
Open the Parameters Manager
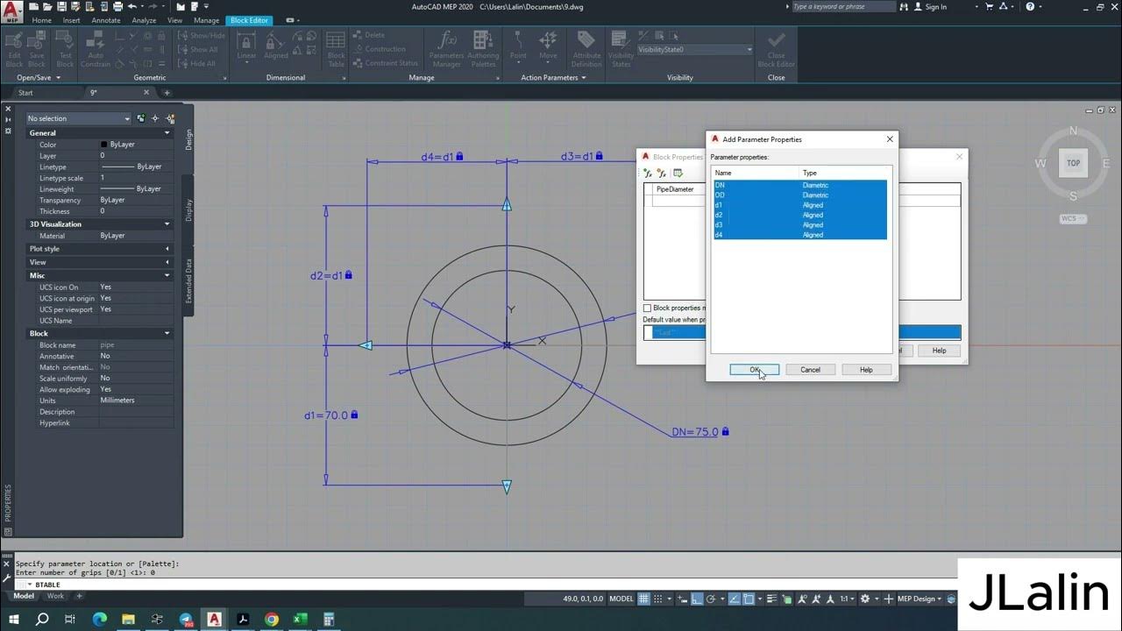446,49
